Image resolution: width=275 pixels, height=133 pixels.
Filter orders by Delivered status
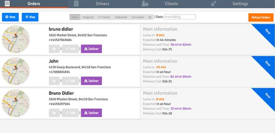(121, 17)
